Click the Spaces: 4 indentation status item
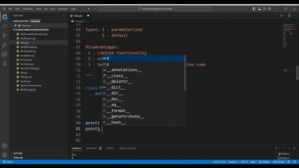This screenshot has width=299, height=168. pos(233,162)
